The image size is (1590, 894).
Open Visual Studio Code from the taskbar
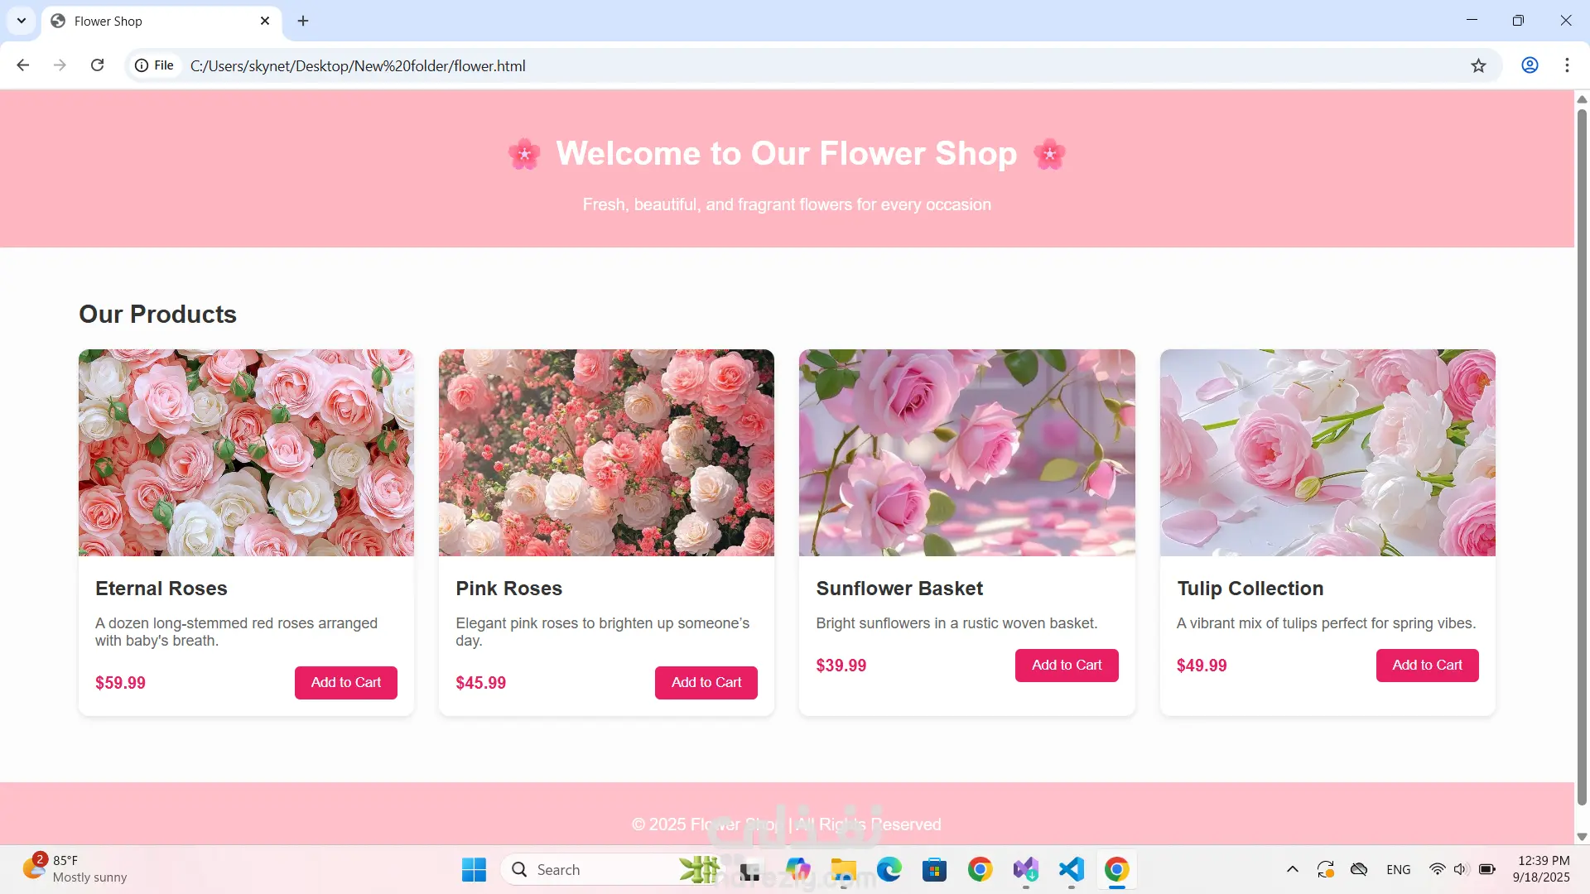(x=1071, y=869)
